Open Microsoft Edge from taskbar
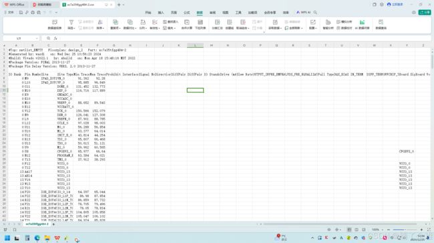Image resolution: width=434 pixels, height=243 pixels. pos(37,238)
